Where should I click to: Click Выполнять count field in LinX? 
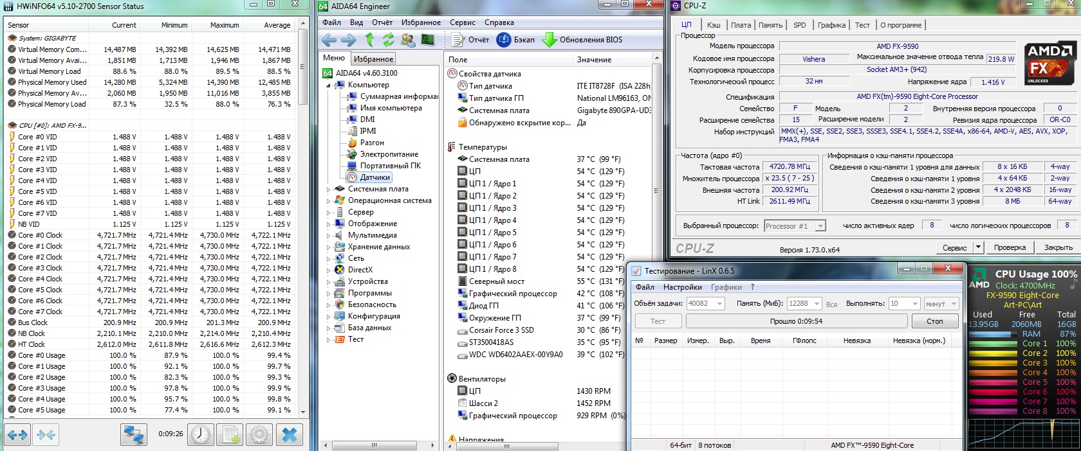905,303
